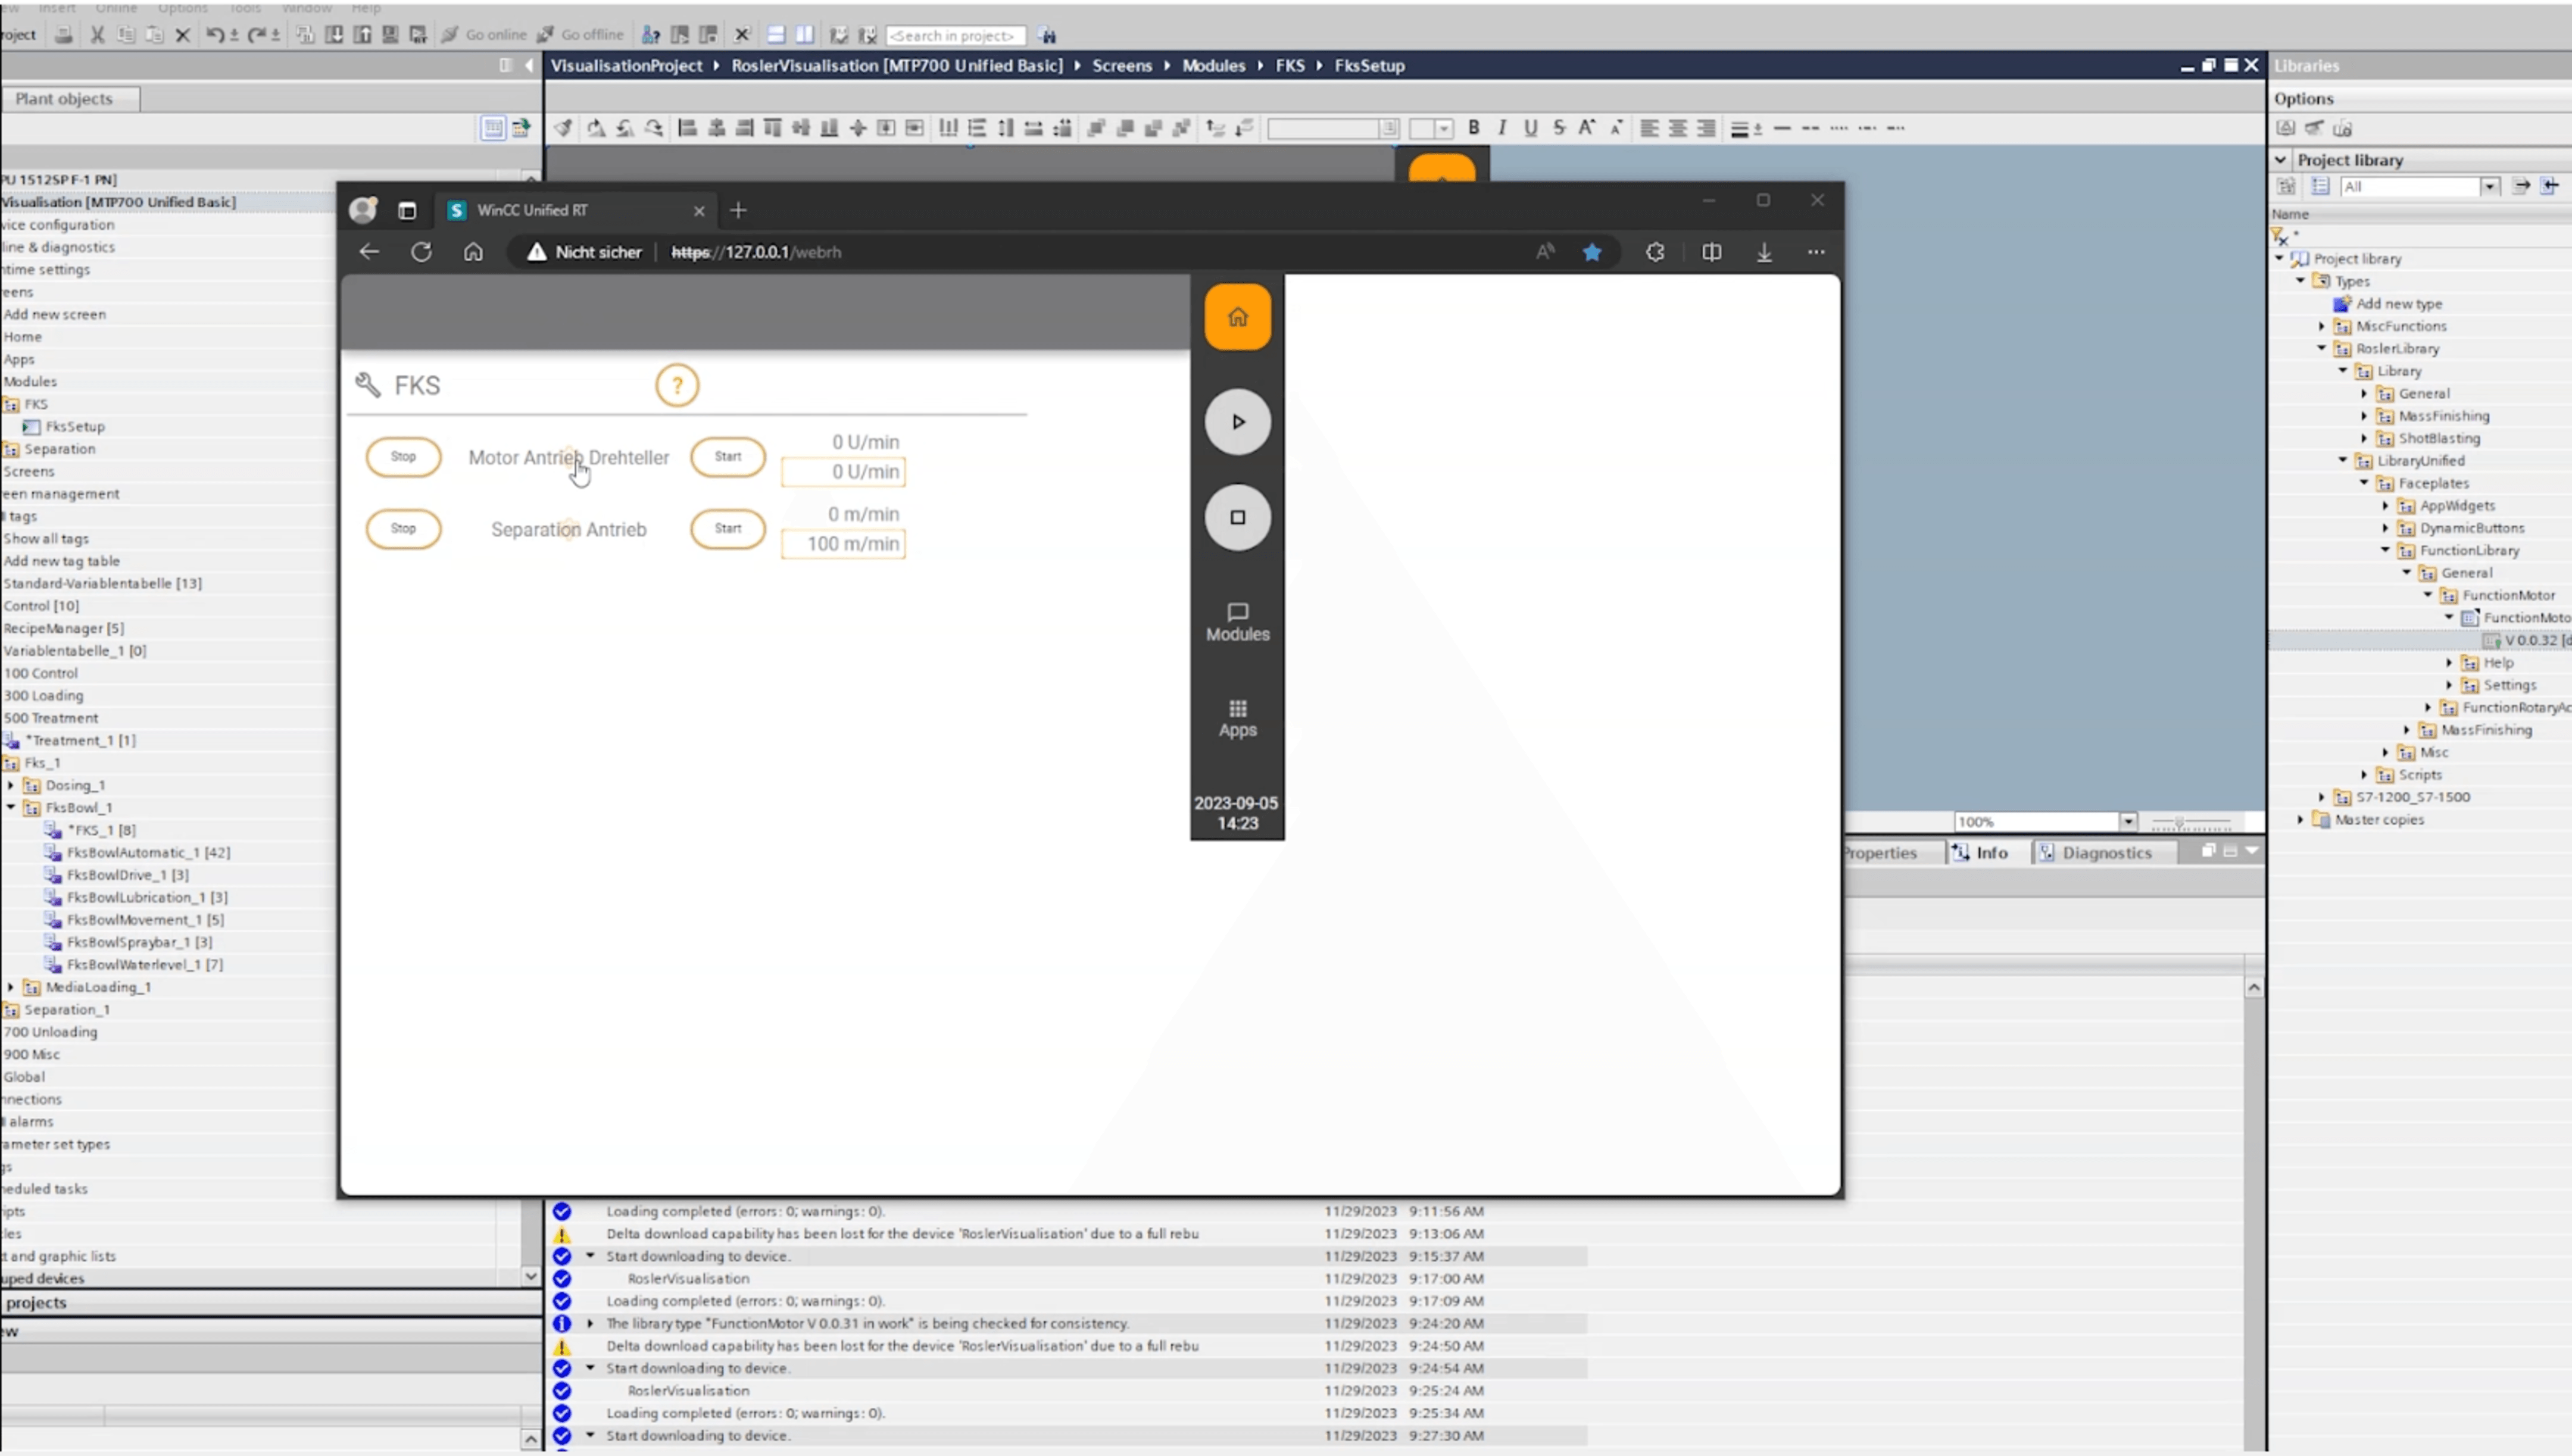Click the orange Home icon in runtime sidebar
The width and height of the screenshot is (2572, 1456).
point(1237,317)
